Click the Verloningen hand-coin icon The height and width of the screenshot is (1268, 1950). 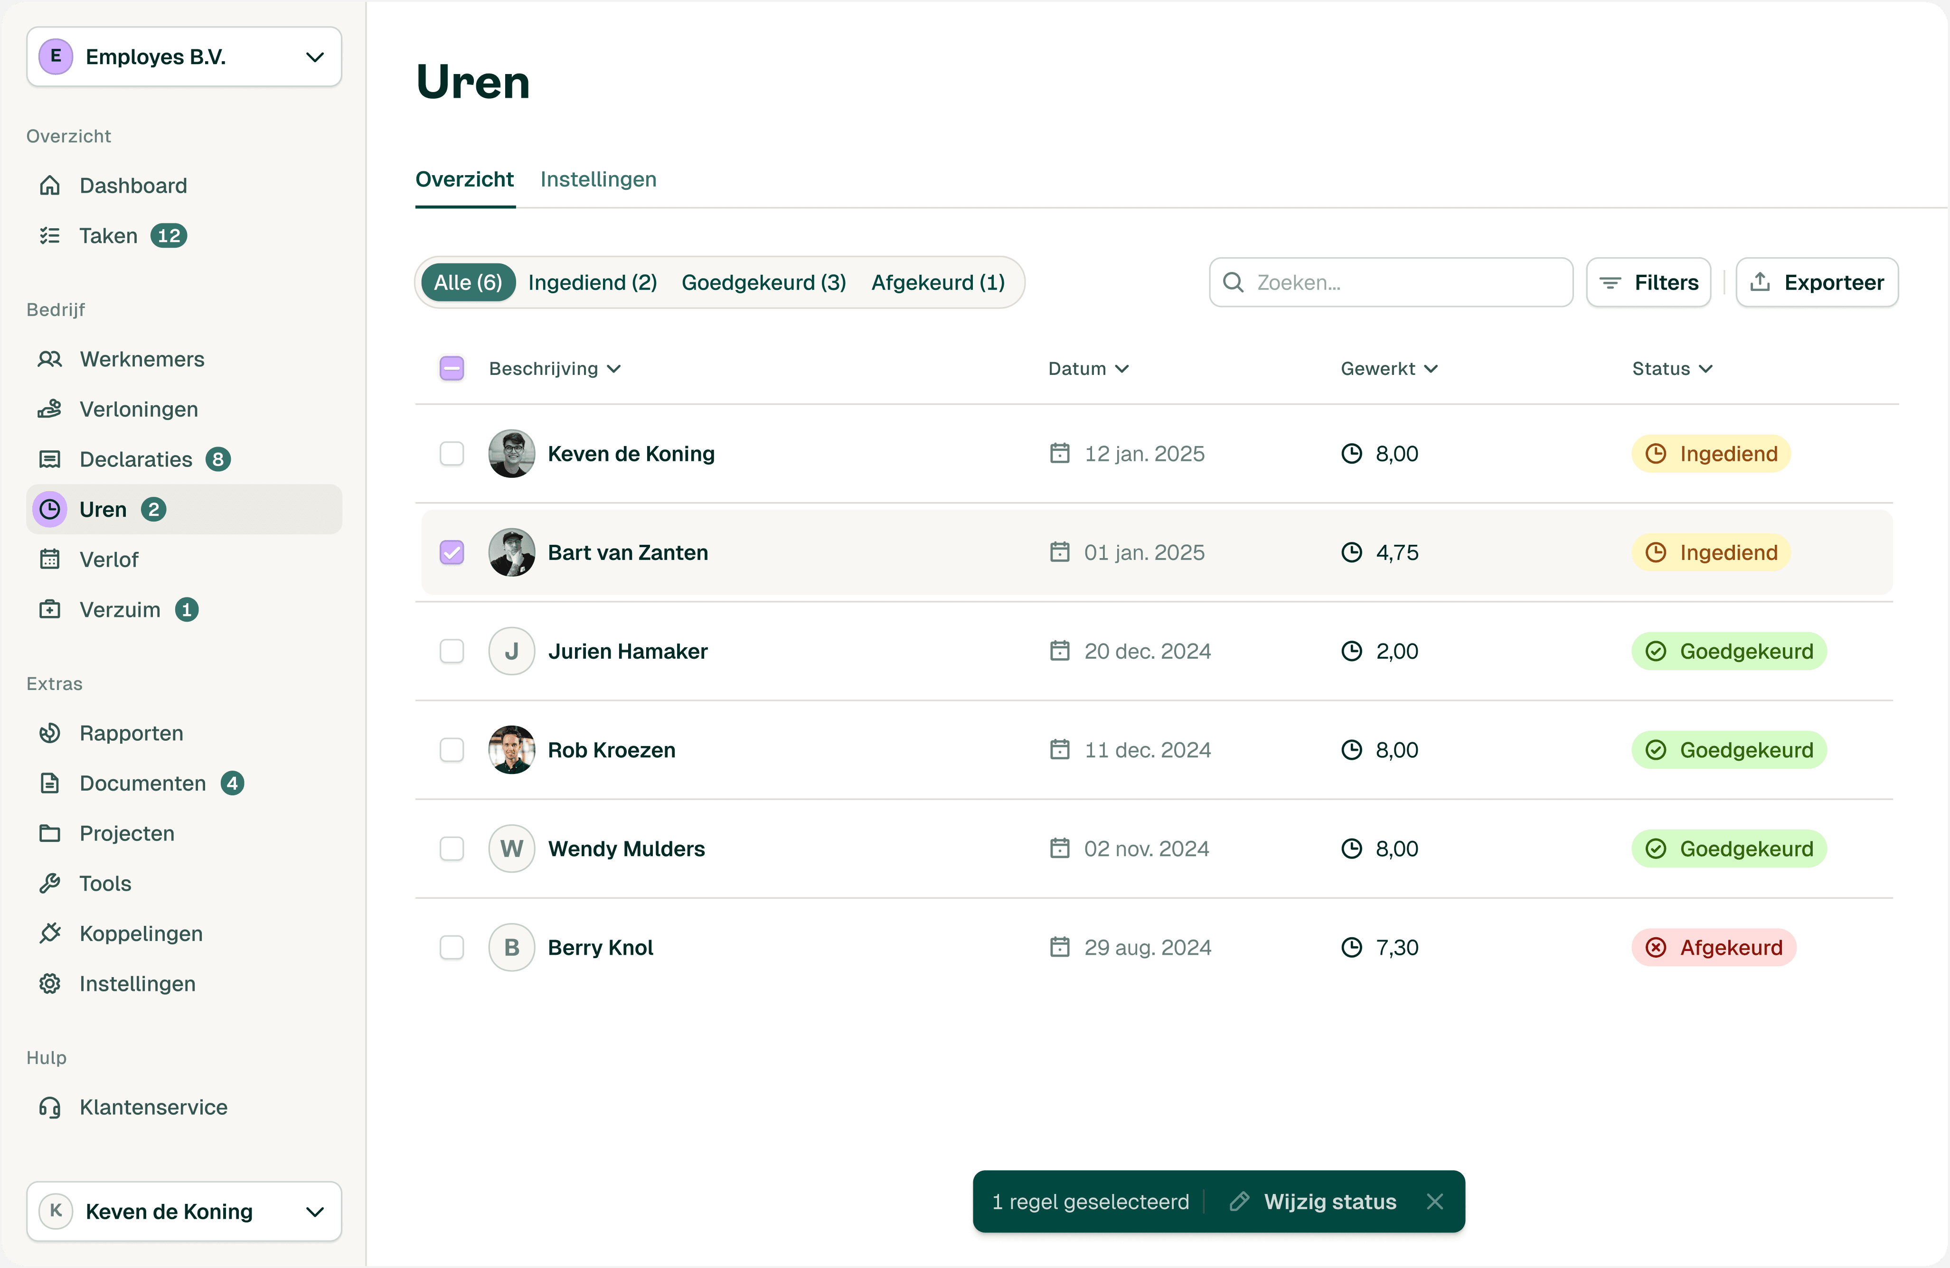pos(50,409)
